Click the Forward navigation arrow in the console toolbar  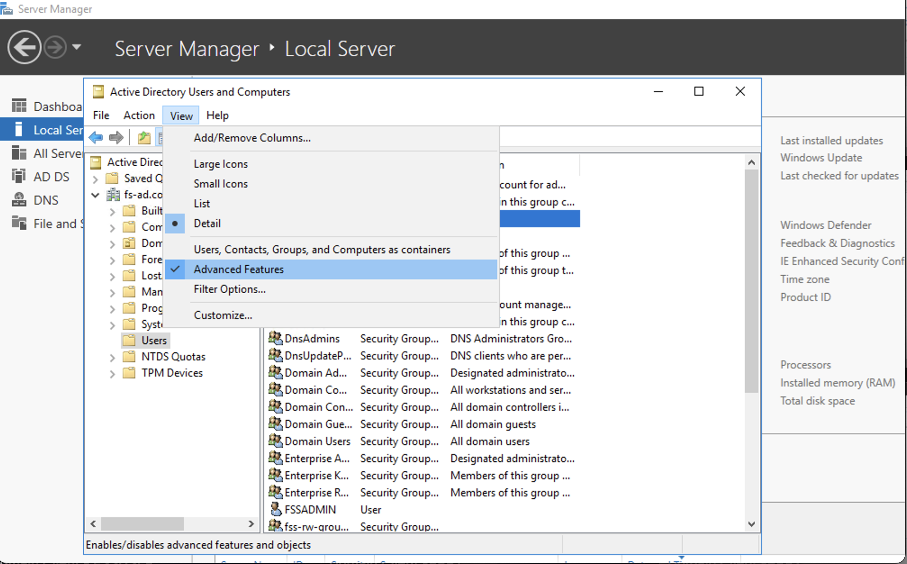(116, 137)
